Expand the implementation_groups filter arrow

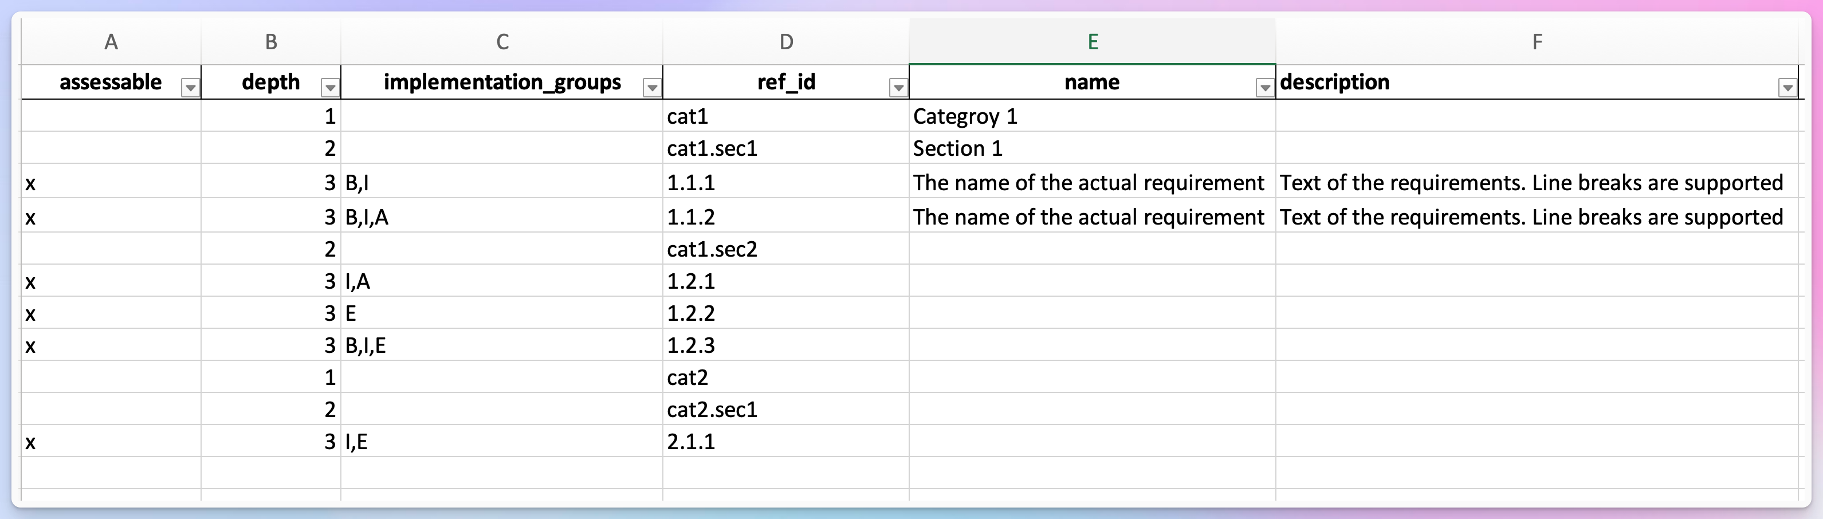(652, 87)
